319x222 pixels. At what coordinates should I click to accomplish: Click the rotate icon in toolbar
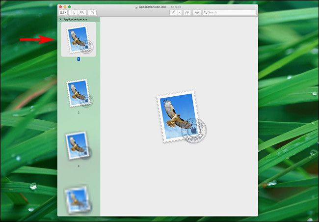(187, 12)
